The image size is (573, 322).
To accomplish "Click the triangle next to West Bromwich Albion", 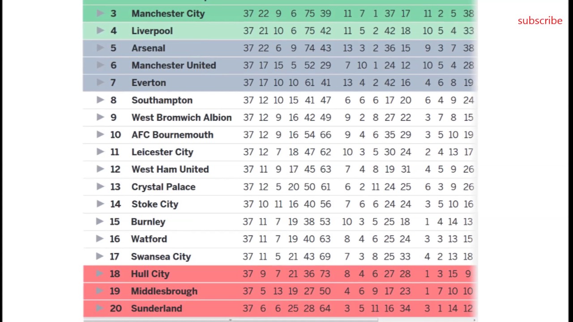I will [100, 117].
